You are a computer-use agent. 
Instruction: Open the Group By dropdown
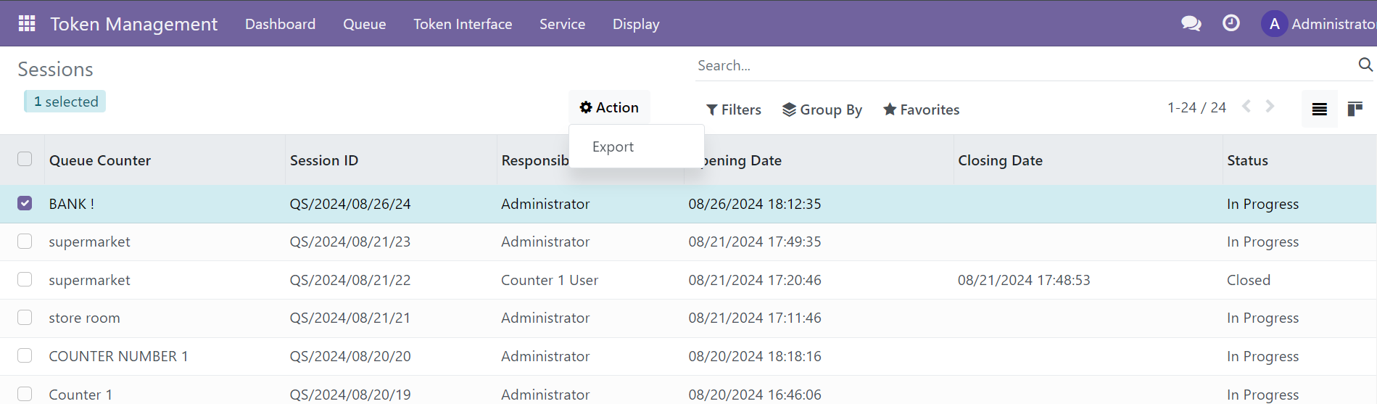pyautogui.click(x=822, y=110)
